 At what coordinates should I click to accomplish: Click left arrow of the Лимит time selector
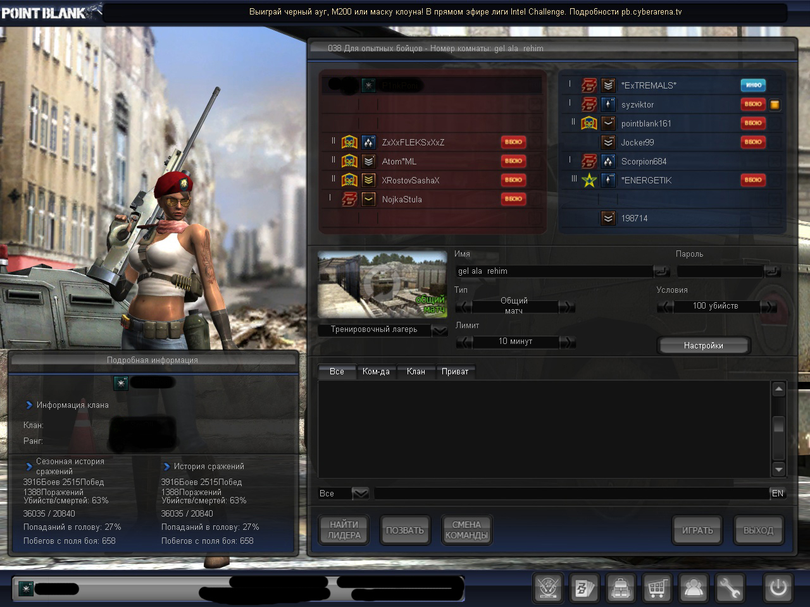tap(464, 342)
